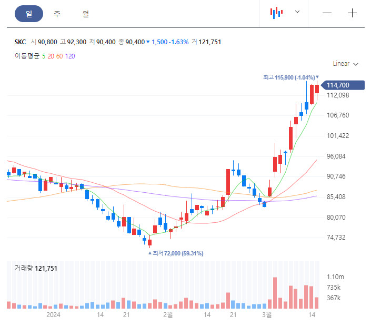Click the 최저 72,000 low marker
Screen dimensions: 371x326
pos(176,253)
